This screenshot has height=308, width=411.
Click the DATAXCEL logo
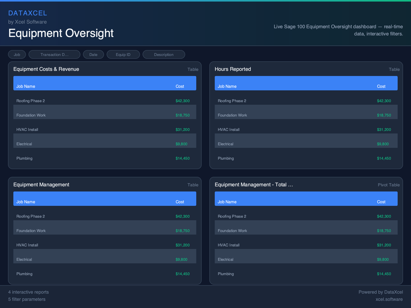pos(27,13)
